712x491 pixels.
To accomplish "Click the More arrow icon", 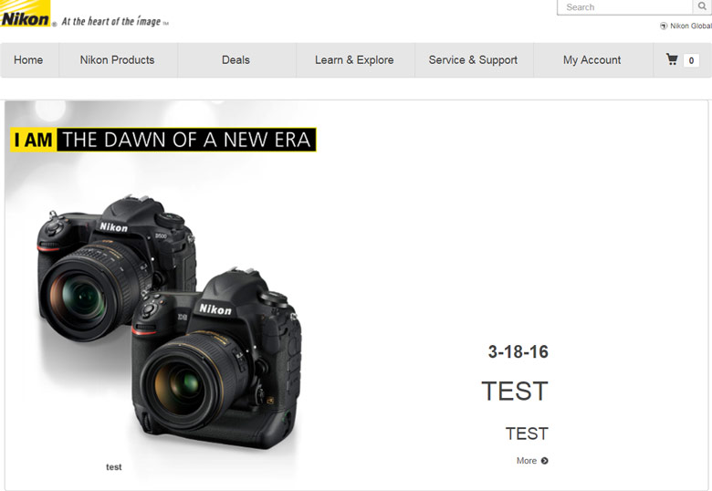I will point(544,461).
